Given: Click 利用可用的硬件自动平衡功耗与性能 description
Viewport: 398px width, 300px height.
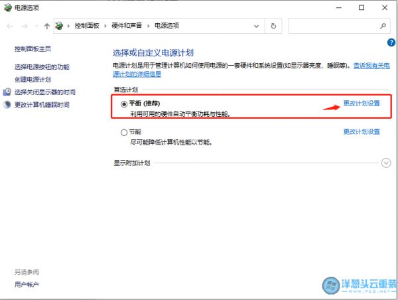Looking at the screenshot, I should point(180,114).
